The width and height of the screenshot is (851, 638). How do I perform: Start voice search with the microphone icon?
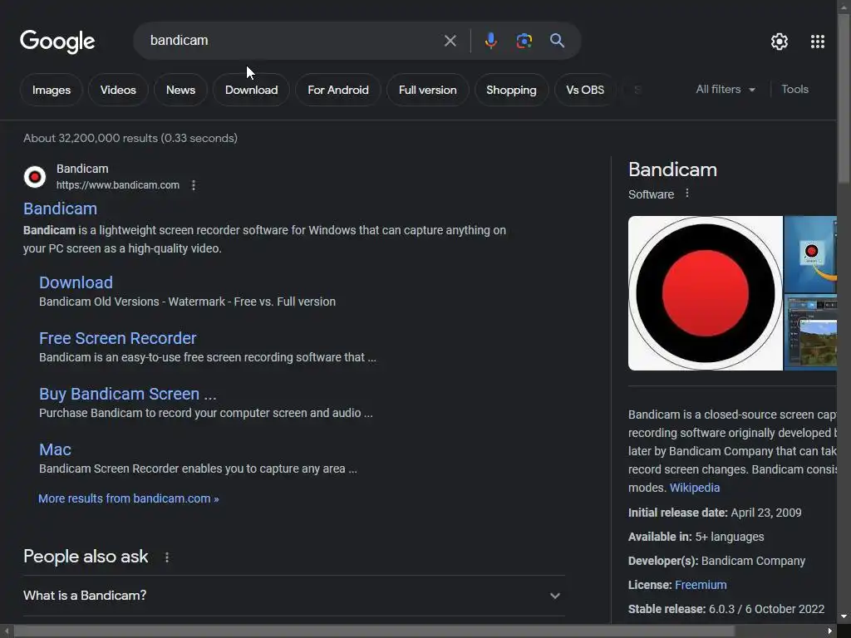[490, 41]
